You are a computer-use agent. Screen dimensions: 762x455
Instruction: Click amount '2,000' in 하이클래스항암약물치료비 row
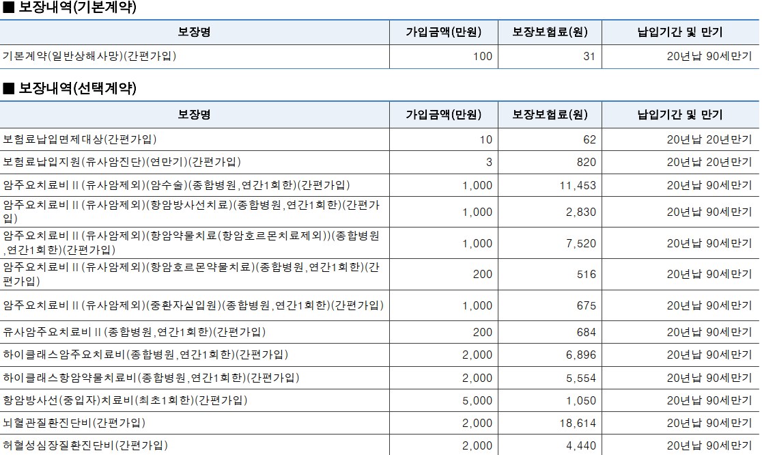click(477, 378)
